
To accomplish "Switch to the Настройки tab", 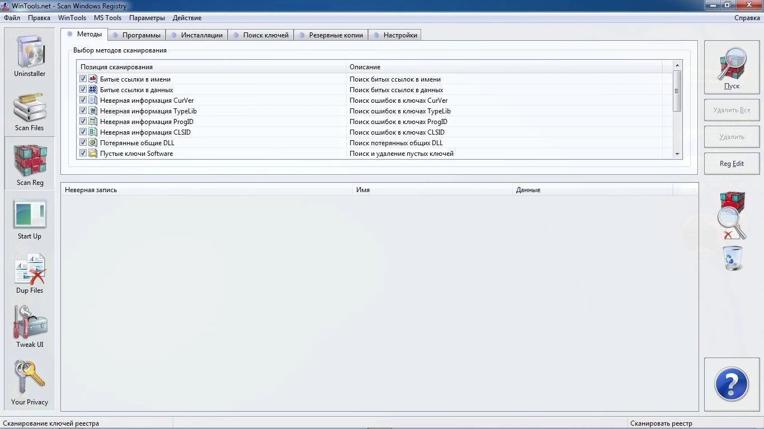I will (x=395, y=35).
